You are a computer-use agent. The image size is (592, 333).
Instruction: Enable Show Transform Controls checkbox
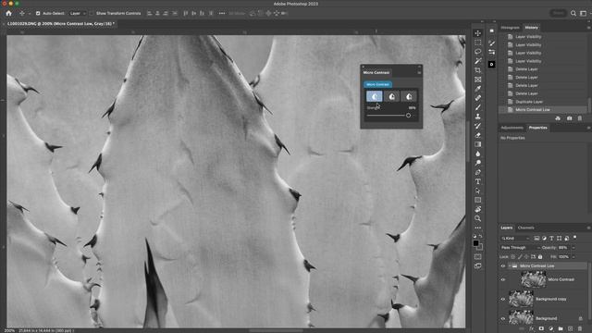point(91,13)
